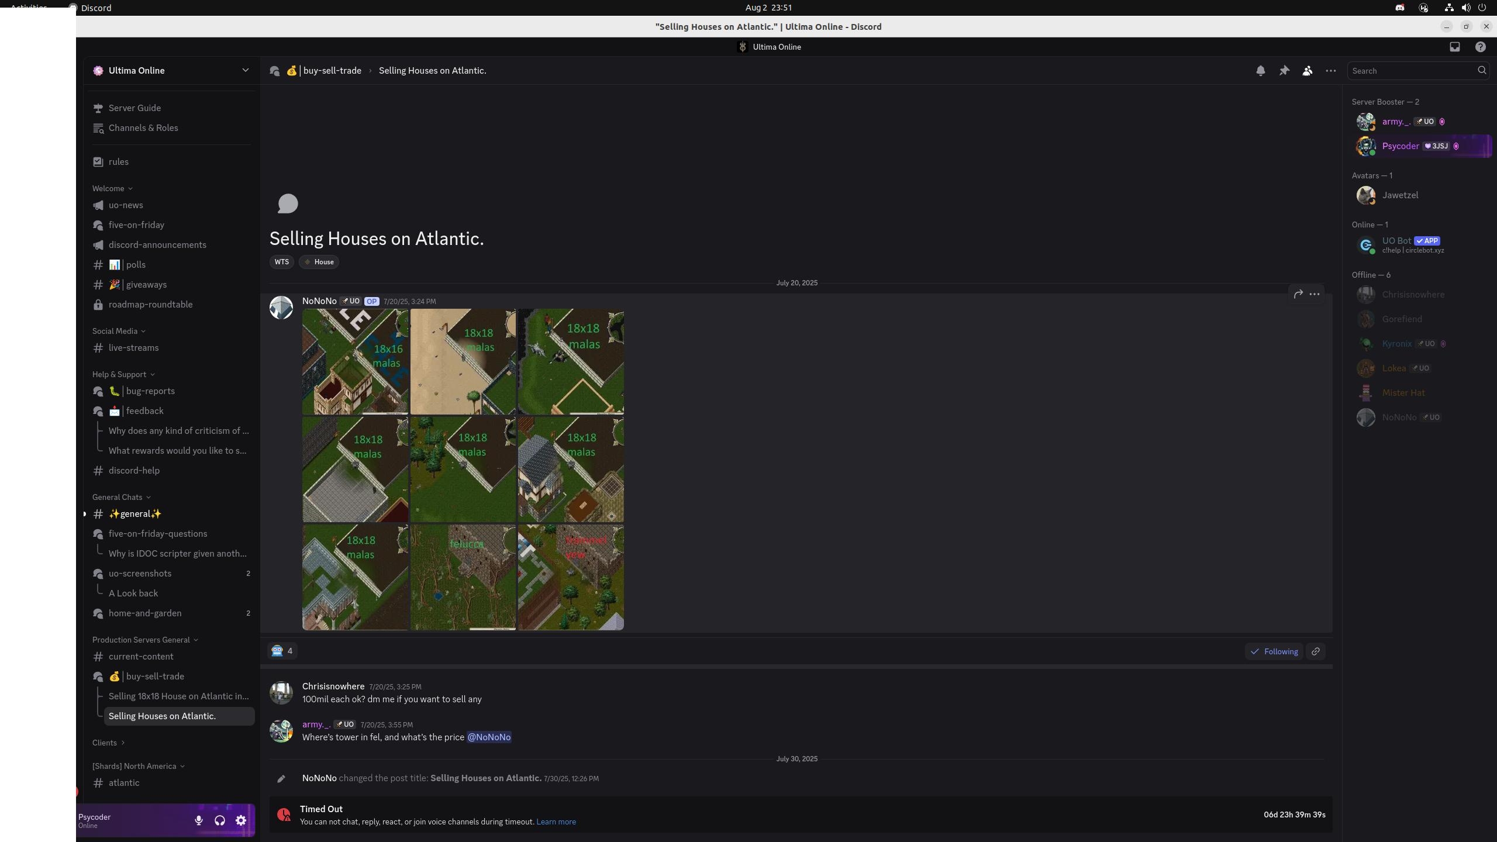This screenshot has height=842, width=1497.
Task: Open the bug-reports forum channel
Action: click(171, 391)
